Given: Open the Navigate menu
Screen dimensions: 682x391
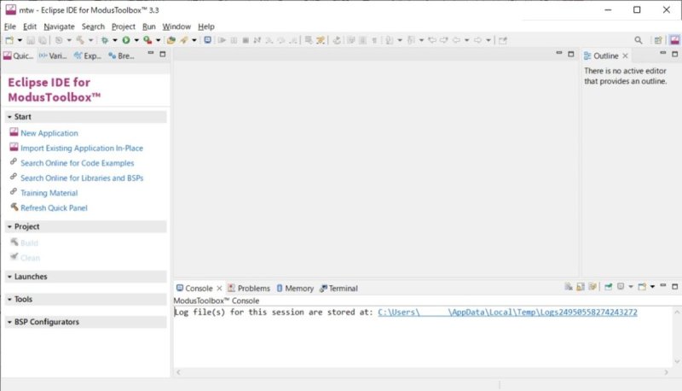Looking at the screenshot, I should click(x=59, y=26).
